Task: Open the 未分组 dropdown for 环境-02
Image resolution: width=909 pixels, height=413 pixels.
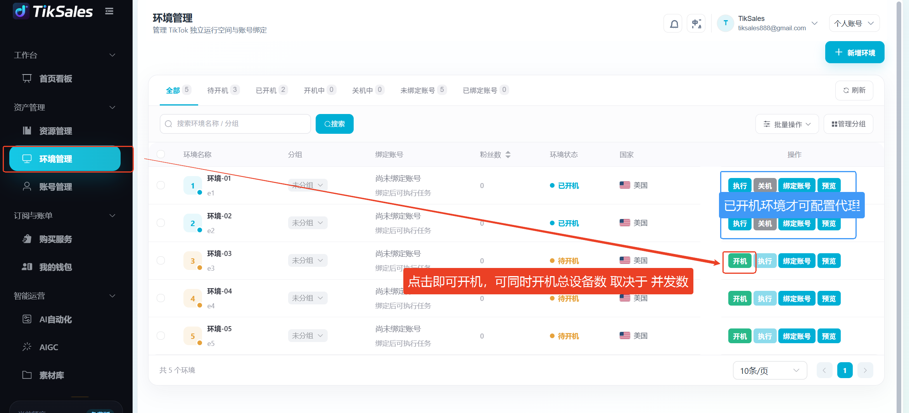Action: (x=308, y=223)
